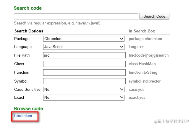Image resolution: width=191 pixels, height=125 pixels.
Task: Click the Search code heading
Action: [28, 8]
